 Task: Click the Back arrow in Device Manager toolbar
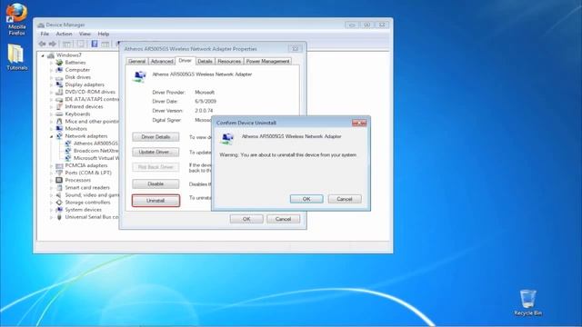(x=43, y=44)
